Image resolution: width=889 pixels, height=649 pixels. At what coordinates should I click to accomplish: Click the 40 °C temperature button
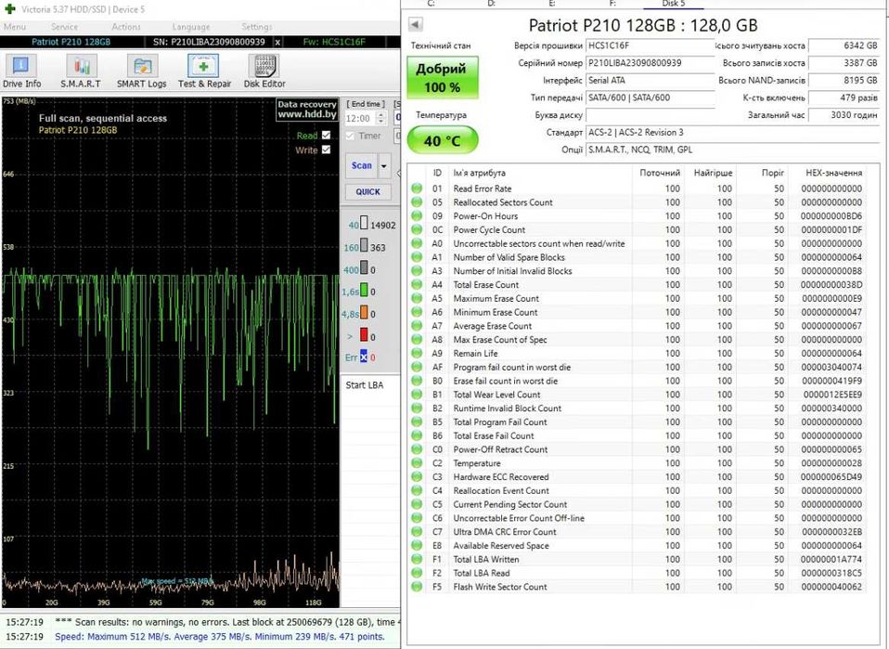click(443, 141)
